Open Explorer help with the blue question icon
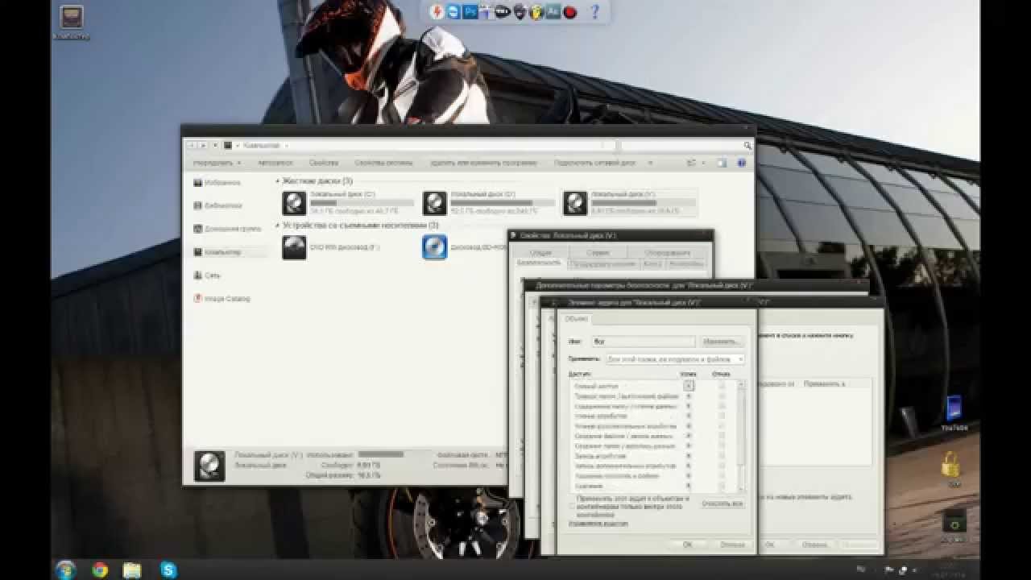 [742, 163]
